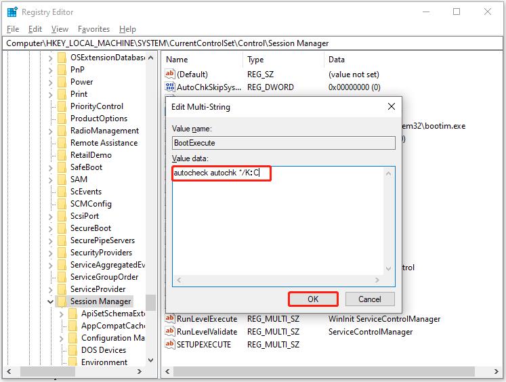Click the SecureBoot folder icon

click(x=62, y=228)
